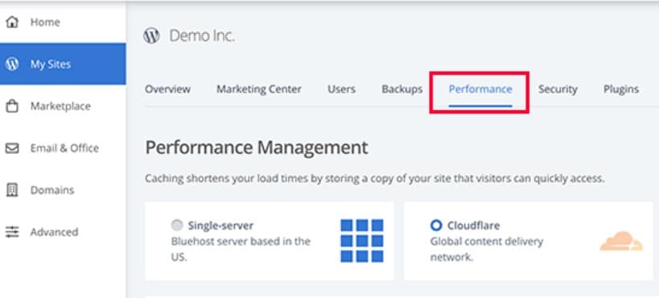
Task: Click the envelope icon for Email & Office
Action: (12, 148)
